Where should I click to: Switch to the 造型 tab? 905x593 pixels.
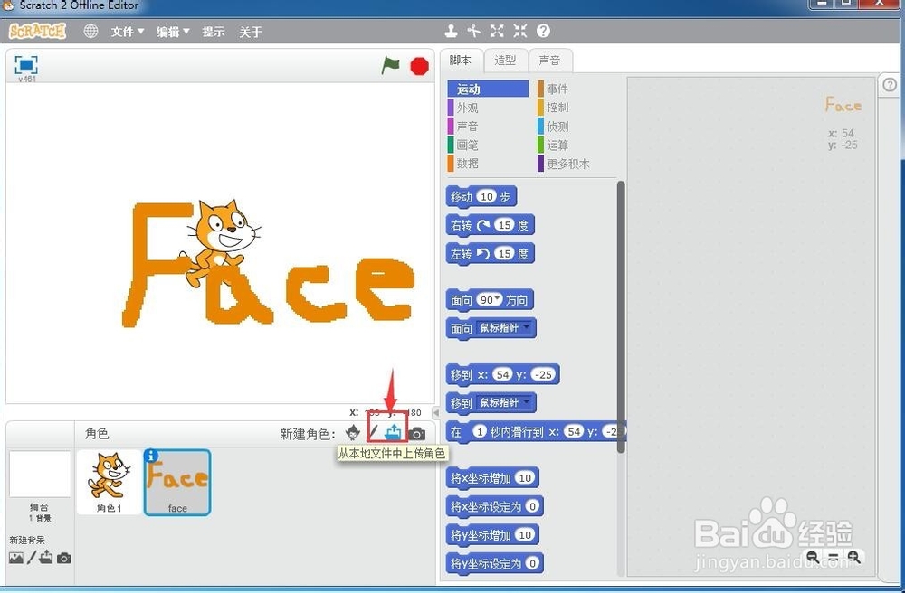click(x=505, y=60)
